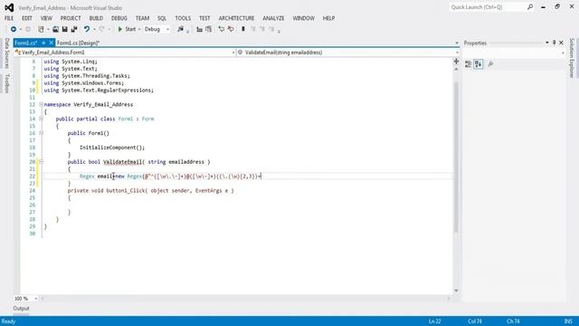The height and width of the screenshot is (326, 579).
Task: Open the DEBUG menu
Action: [119, 18]
